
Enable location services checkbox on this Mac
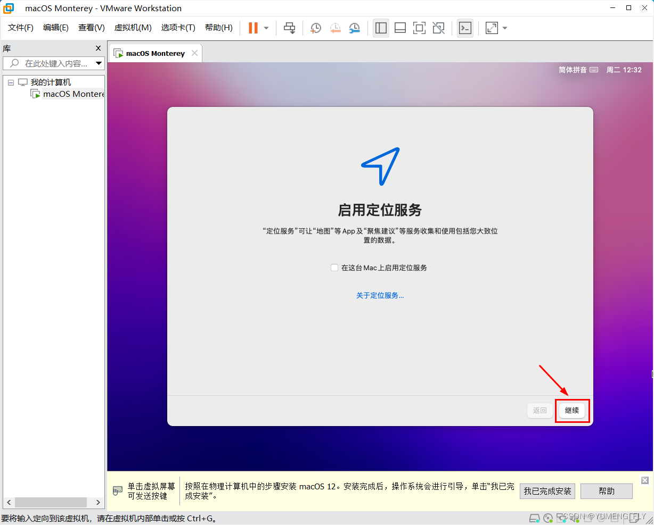pos(334,268)
